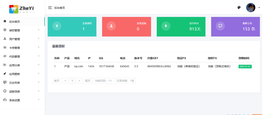Click the green 2022-01-01 expiry badge
The width and height of the screenshot is (263, 115).
pos(245,66)
